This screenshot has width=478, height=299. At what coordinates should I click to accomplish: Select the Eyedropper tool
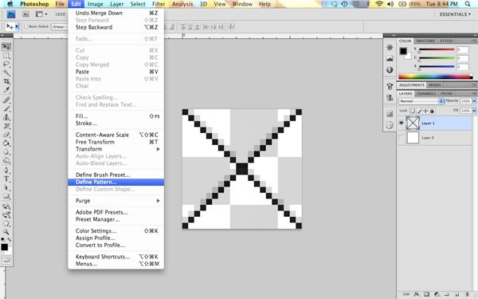(6, 90)
